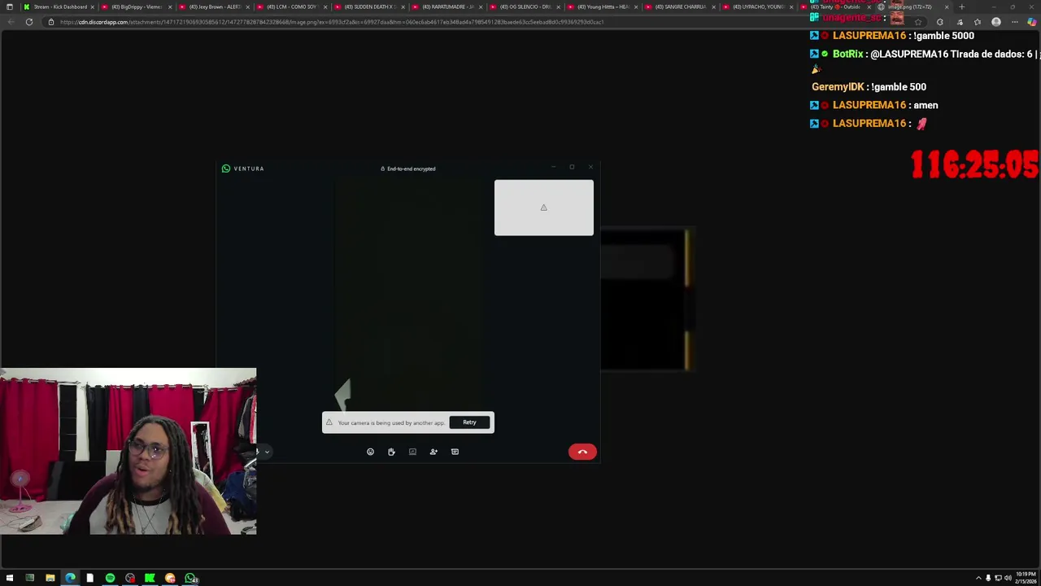Switch to the 'RAPATUMADRE' tab

pyautogui.click(x=449, y=7)
